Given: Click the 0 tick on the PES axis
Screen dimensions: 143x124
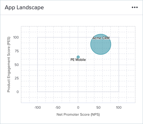Looking at the screenshot, I should tap(18, 92).
